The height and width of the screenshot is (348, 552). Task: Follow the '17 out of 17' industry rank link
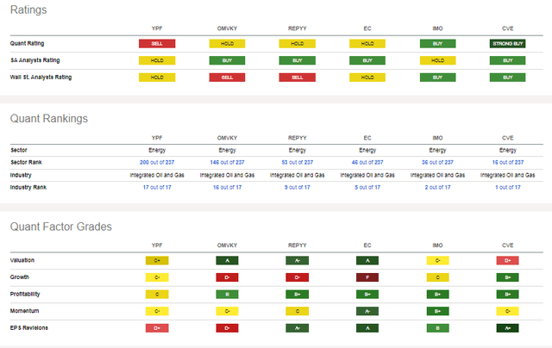point(157,188)
